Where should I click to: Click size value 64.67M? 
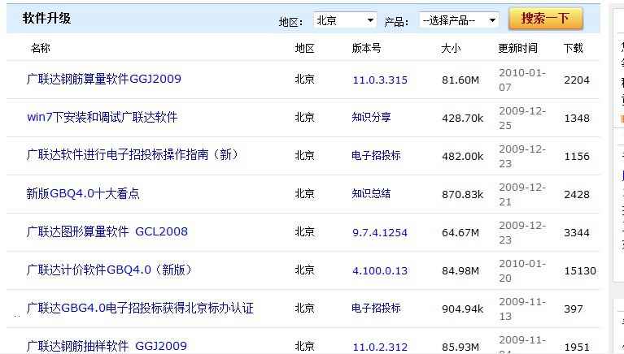point(460,232)
